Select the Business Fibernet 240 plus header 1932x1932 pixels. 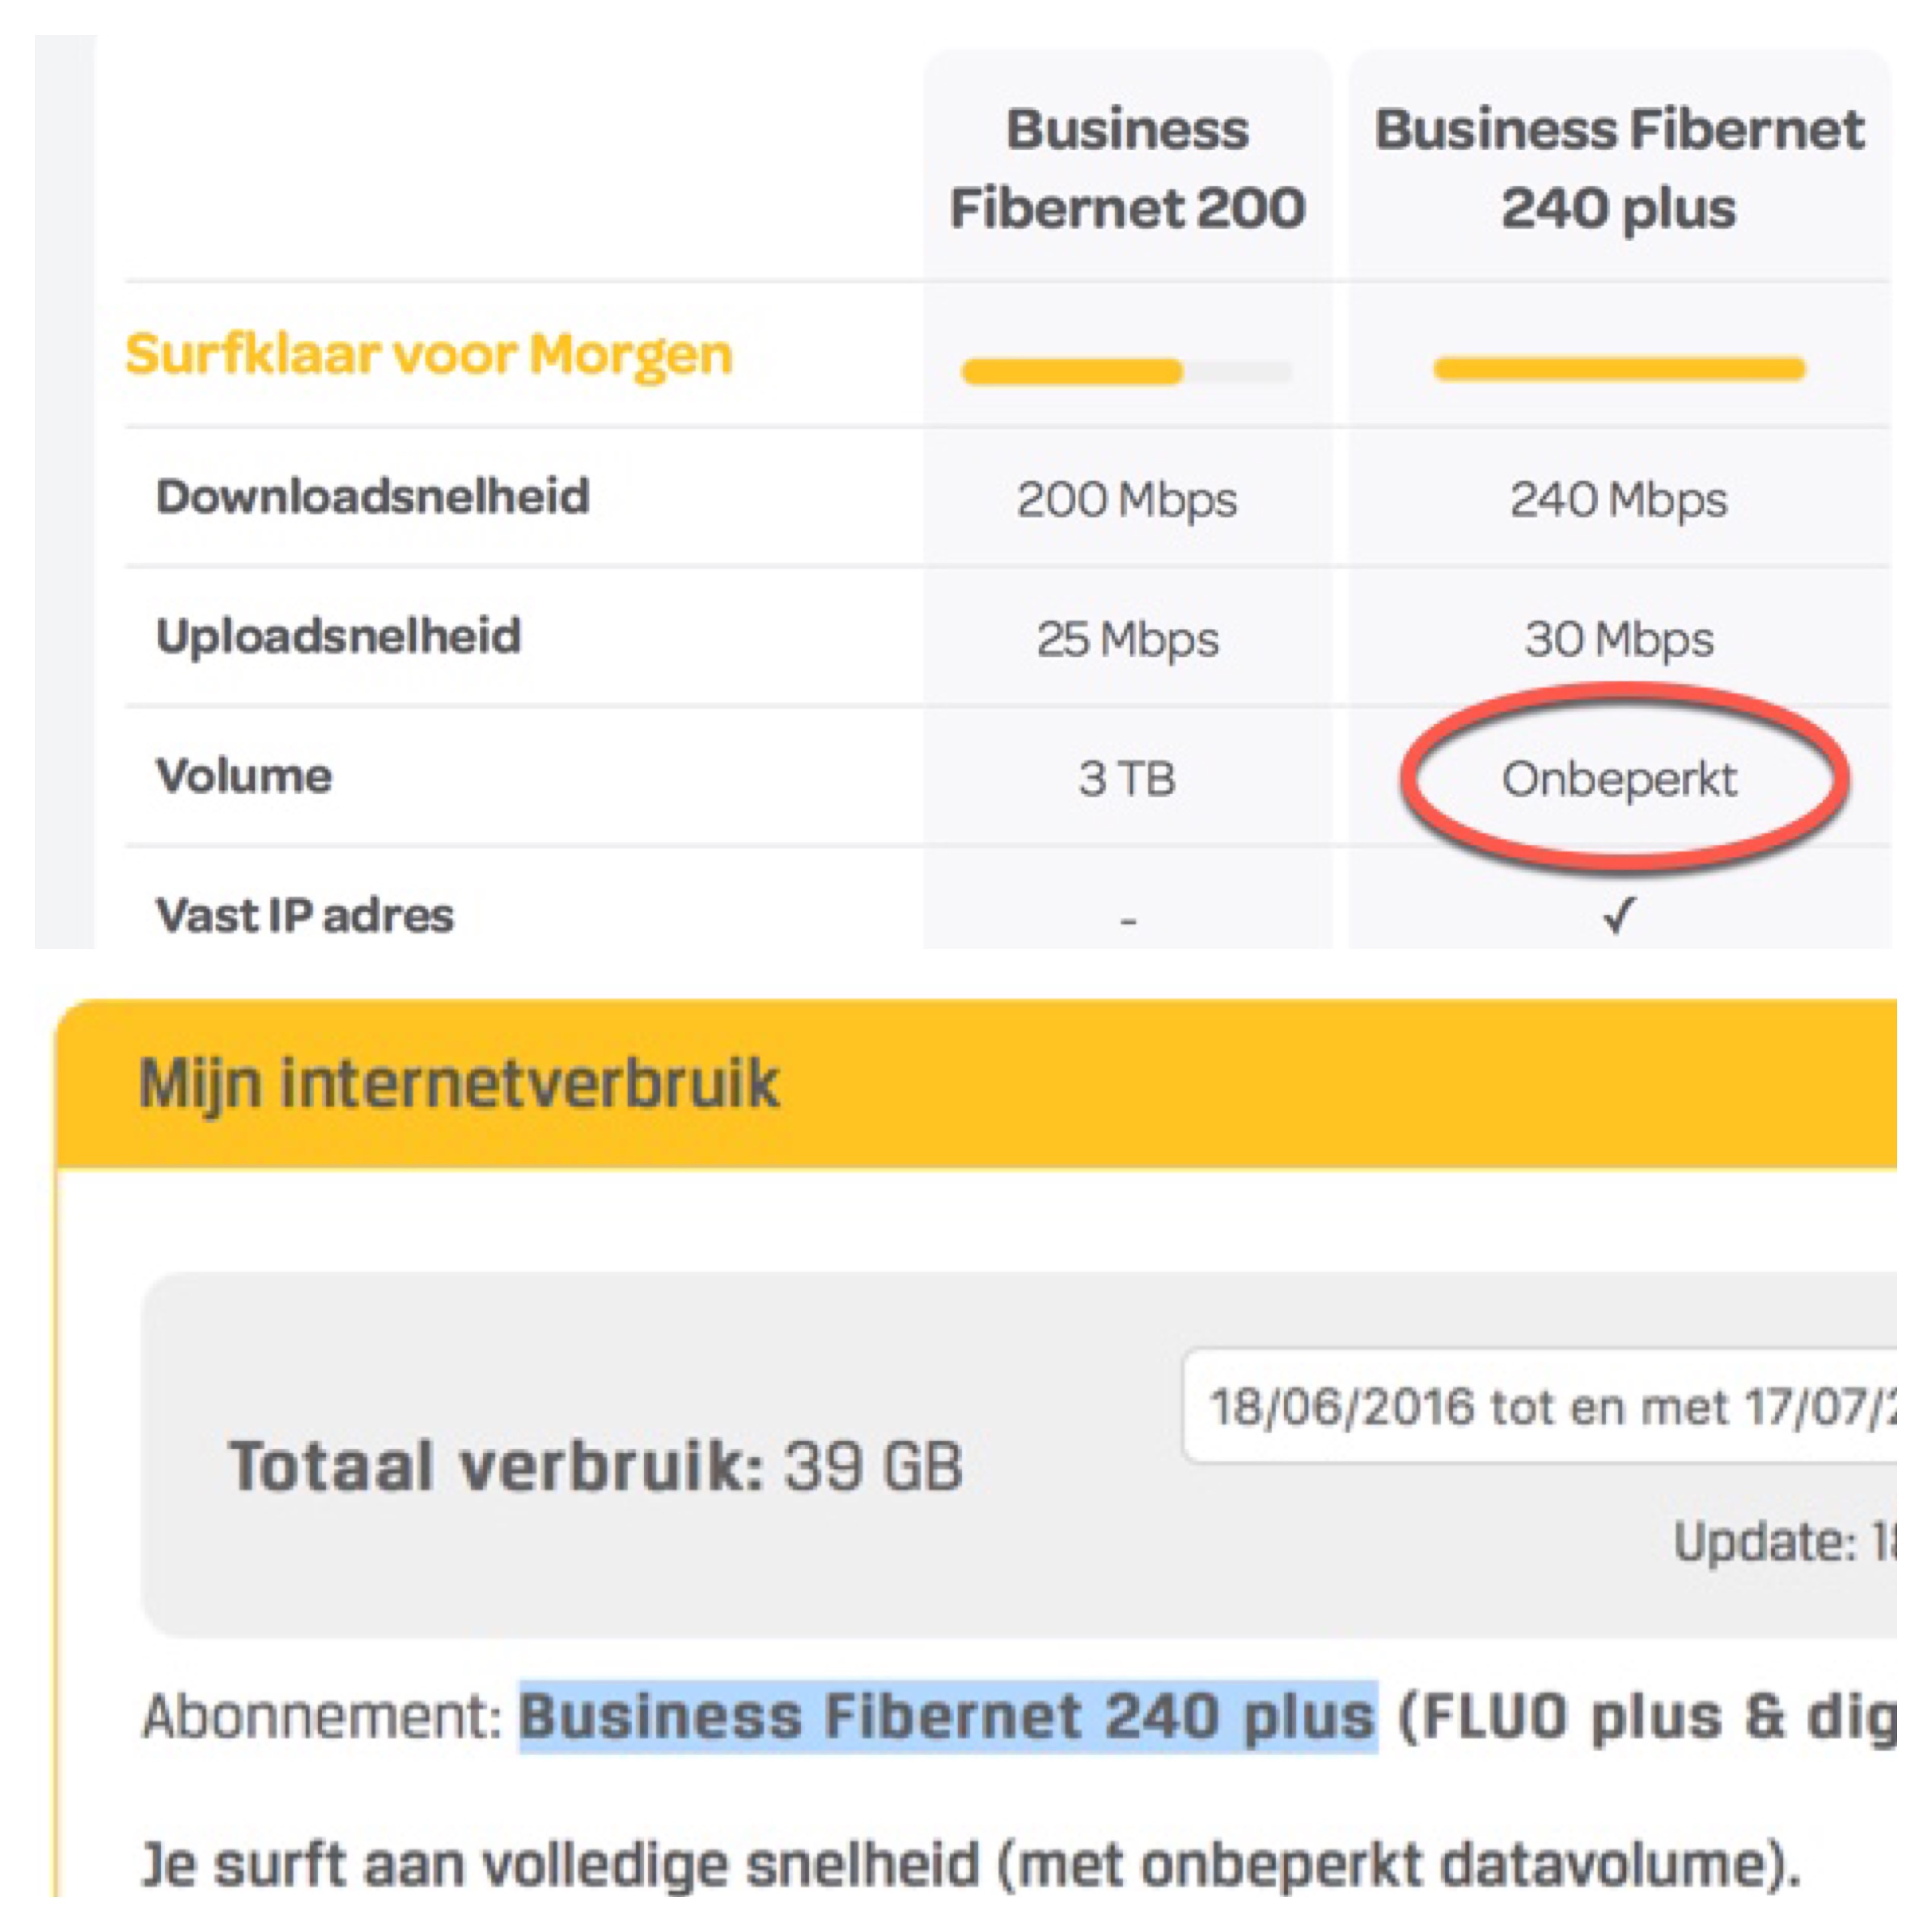pyautogui.click(x=1619, y=168)
